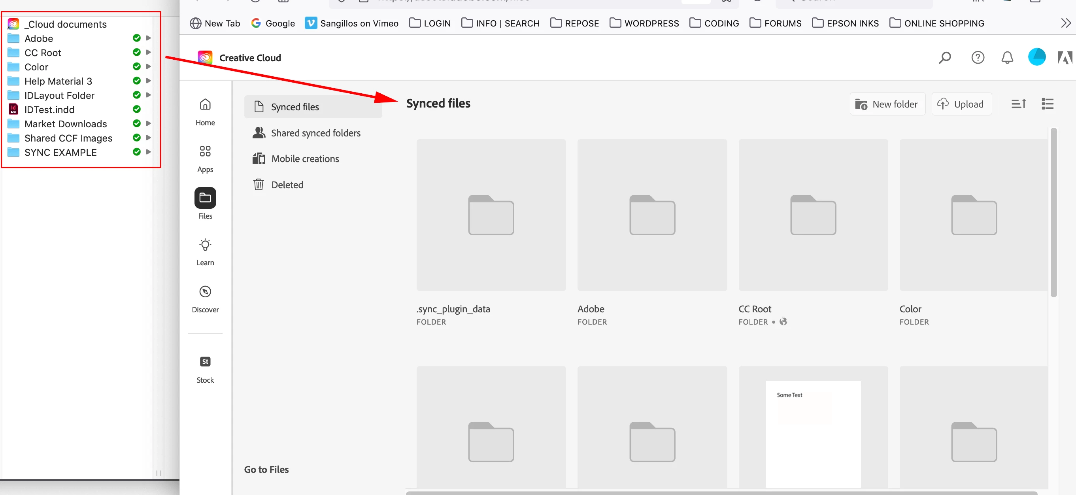Open the notifications bell
This screenshot has width=1076, height=495.
(x=1007, y=58)
